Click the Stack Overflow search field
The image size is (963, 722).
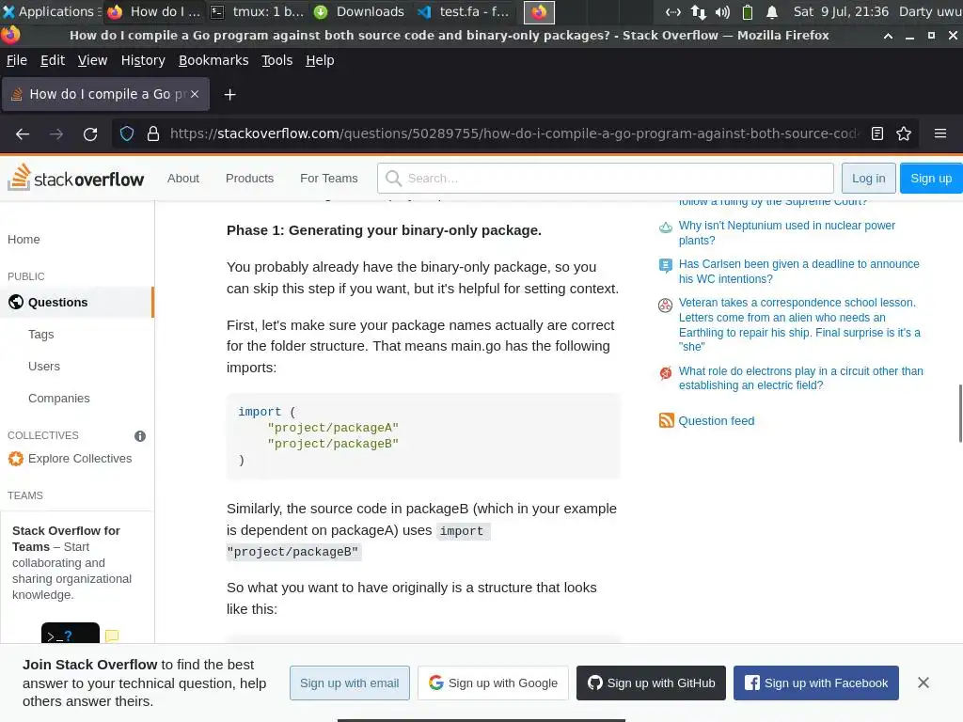(x=605, y=178)
